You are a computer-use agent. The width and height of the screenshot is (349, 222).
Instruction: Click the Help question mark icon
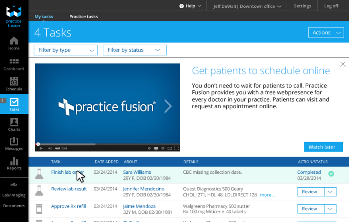coord(181,6)
